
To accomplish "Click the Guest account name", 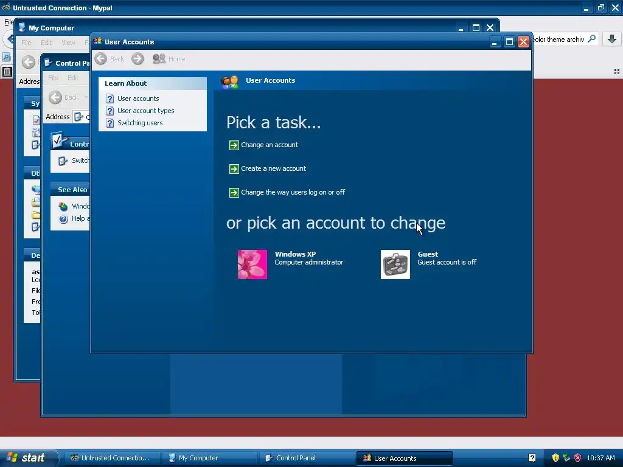I will pos(428,254).
